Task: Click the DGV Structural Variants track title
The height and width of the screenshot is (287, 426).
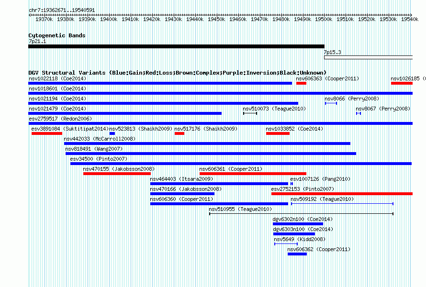Action: point(178,73)
